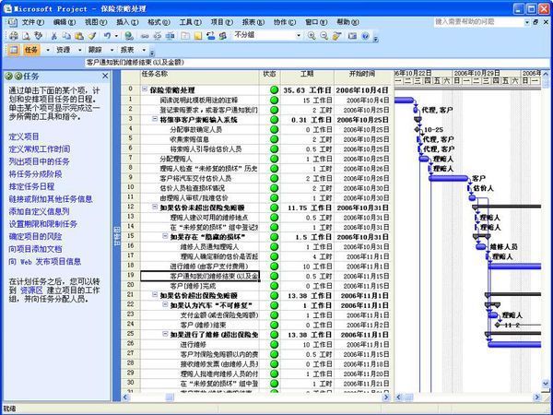
Task: Click the 资源区 link in side pane
Action: 31,290
